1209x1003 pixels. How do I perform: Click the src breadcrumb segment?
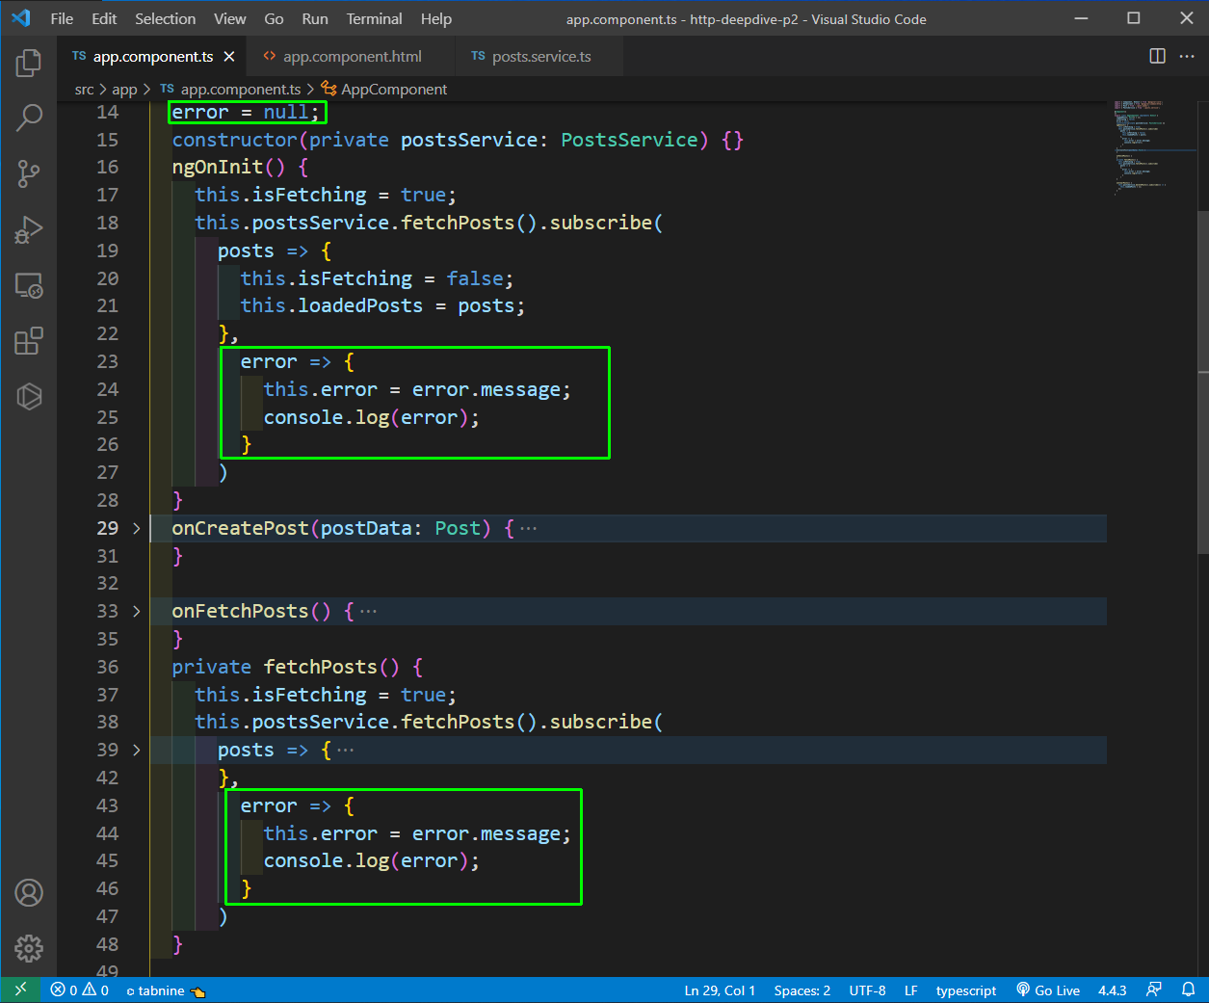[x=84, y=90]
